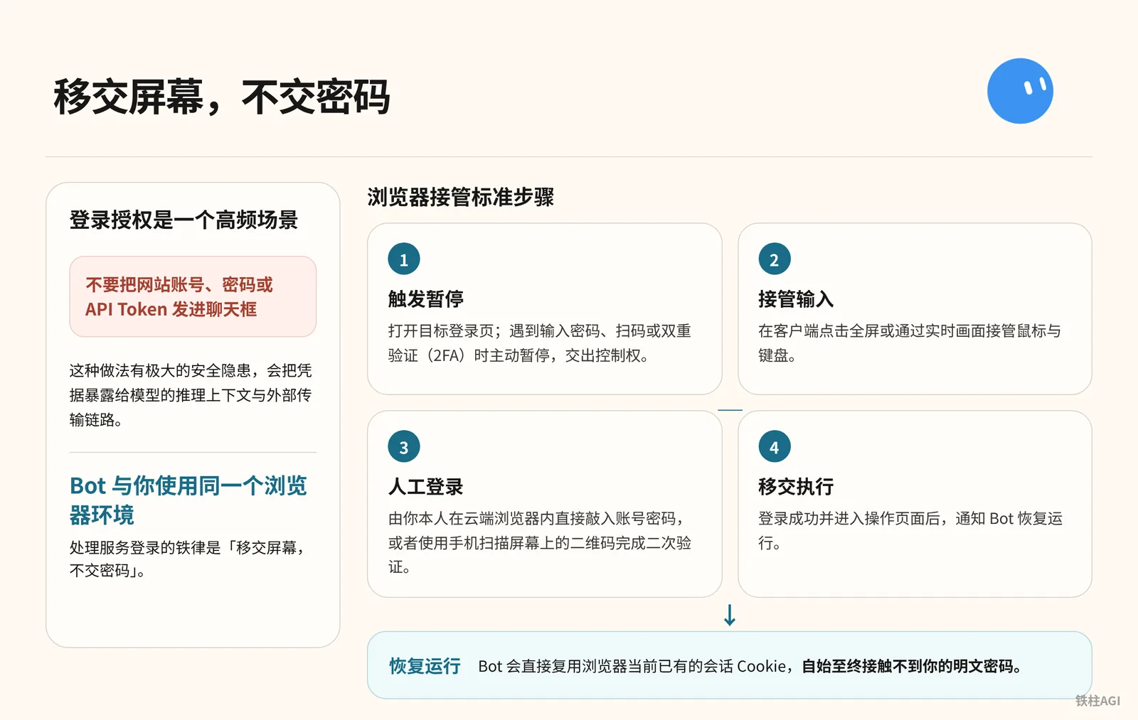The width and height of the screenshot is (1138, 720).
Task: Click the downward arrow above the 恢复运行 box
Action: point(730,615)
